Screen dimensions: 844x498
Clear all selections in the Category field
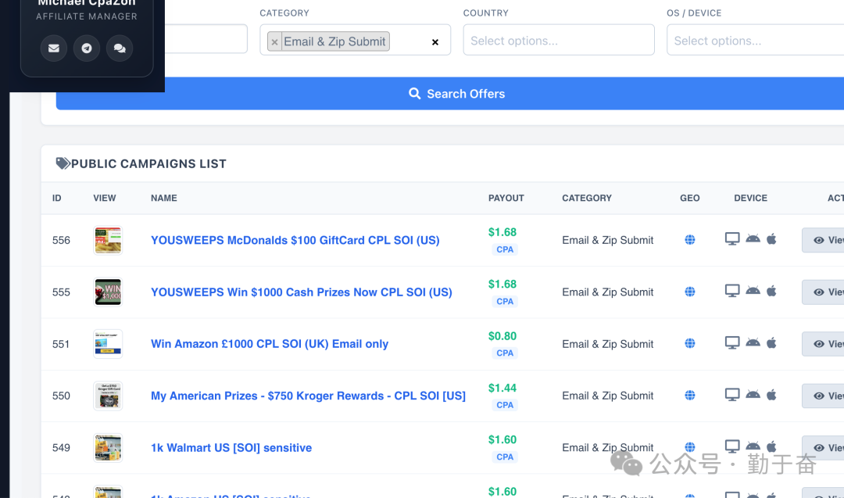click(435, 42)
